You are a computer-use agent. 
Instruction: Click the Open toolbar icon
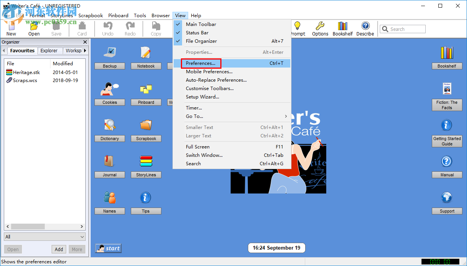[x=34, y=29]
